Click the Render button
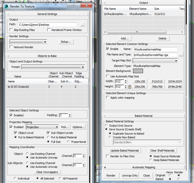The image size is (194, 183). tap(111, 176)
